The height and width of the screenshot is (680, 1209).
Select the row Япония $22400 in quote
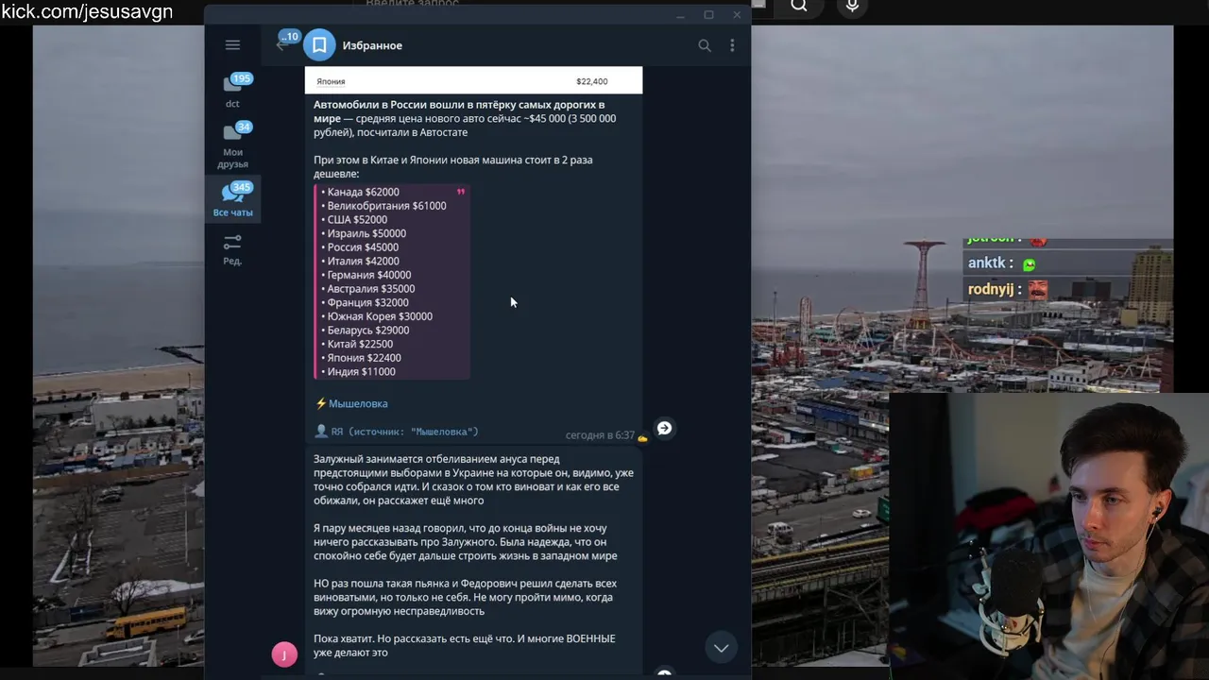(361, 358)
